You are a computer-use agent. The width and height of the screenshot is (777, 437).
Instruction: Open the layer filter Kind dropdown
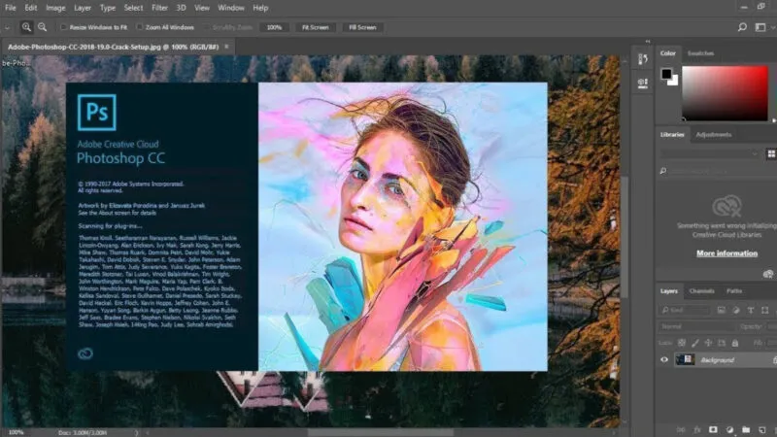pyautogui.click(x=685, y=310)
